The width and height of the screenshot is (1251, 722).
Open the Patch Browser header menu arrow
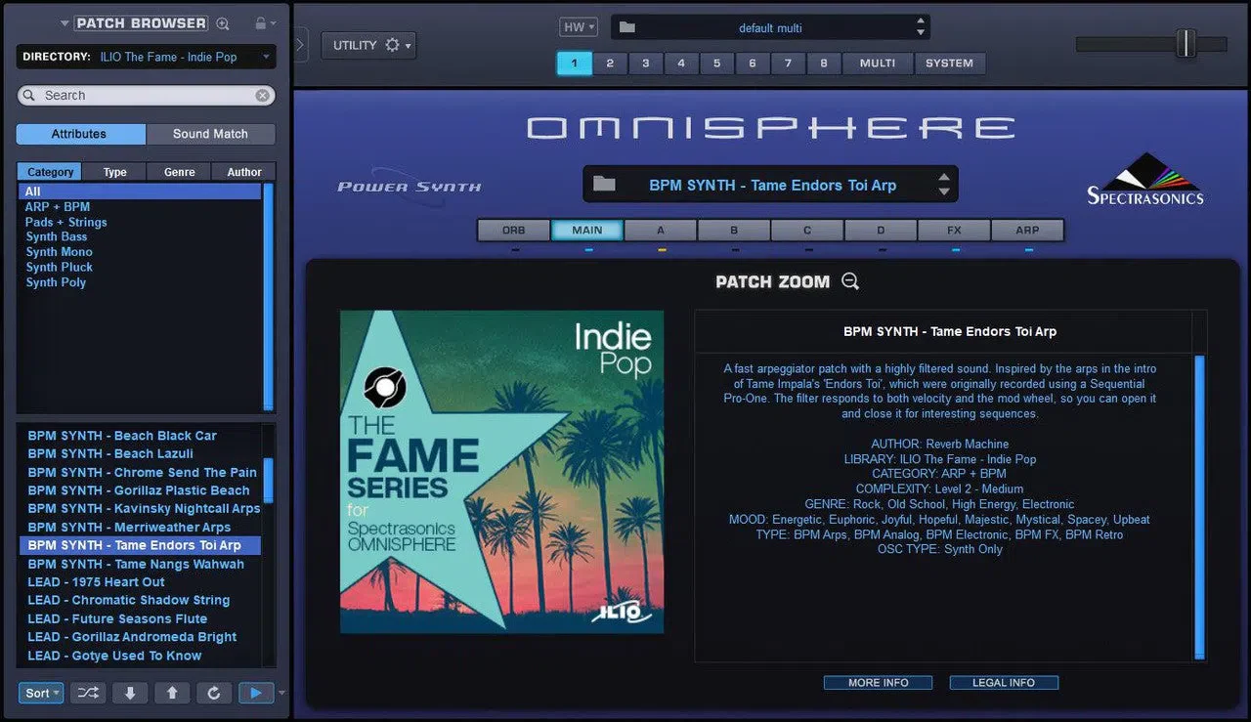[x=65, y=23]
